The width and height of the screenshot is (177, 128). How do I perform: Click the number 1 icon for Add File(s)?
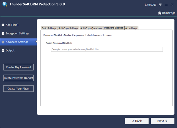[x=3, y=25]
